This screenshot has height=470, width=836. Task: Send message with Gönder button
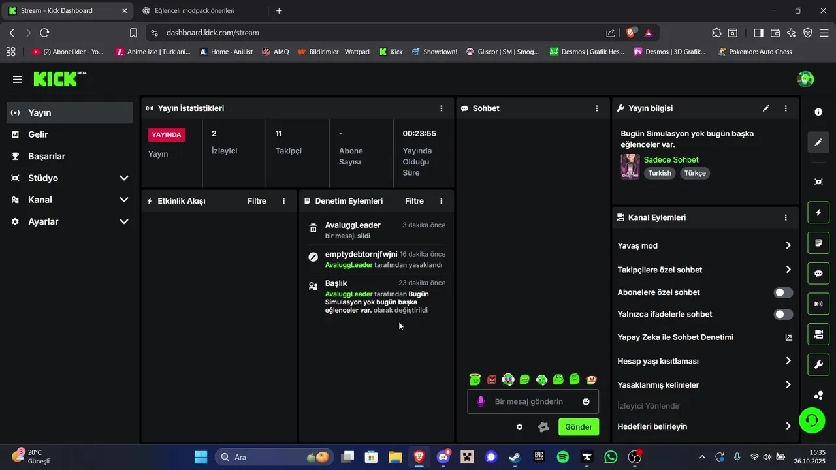[x=579, y=427]
